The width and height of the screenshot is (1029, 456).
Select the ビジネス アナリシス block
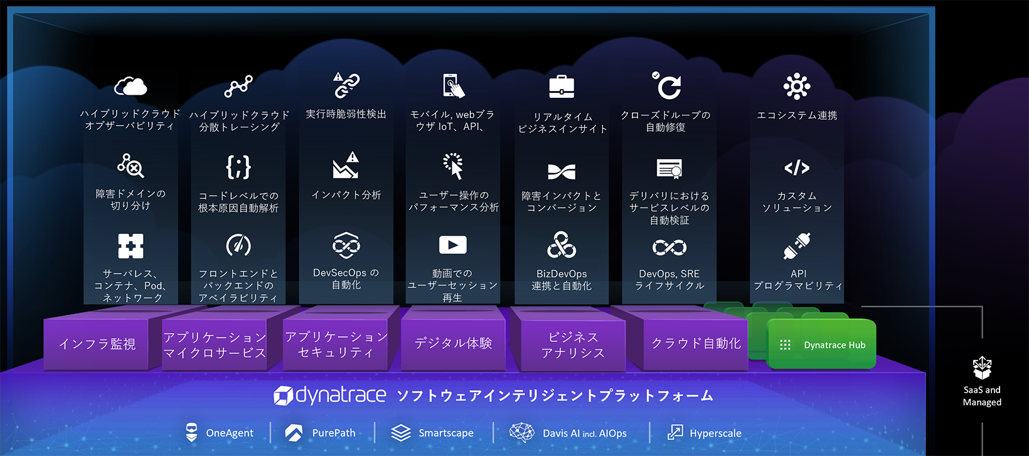573,345
